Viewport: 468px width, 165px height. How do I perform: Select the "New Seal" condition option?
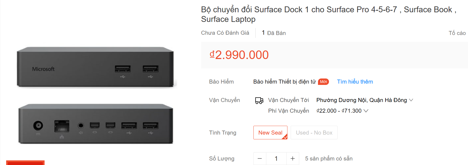point(270,133)
